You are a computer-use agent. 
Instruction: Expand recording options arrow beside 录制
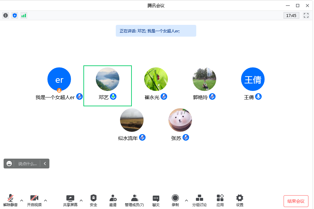pos(186,200)
